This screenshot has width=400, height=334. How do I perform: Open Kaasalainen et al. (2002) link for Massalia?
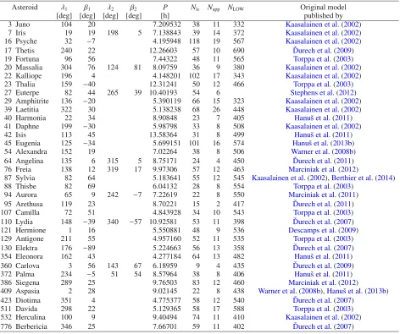323,68
